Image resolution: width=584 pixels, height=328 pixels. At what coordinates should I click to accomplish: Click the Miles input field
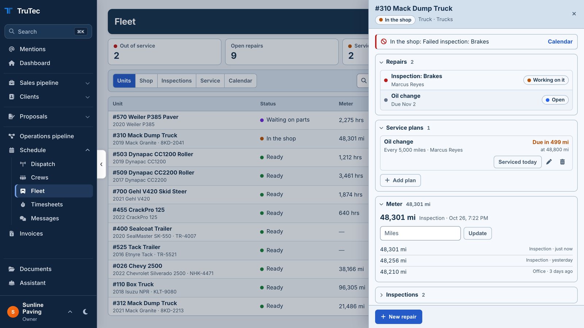click(420, 233)
